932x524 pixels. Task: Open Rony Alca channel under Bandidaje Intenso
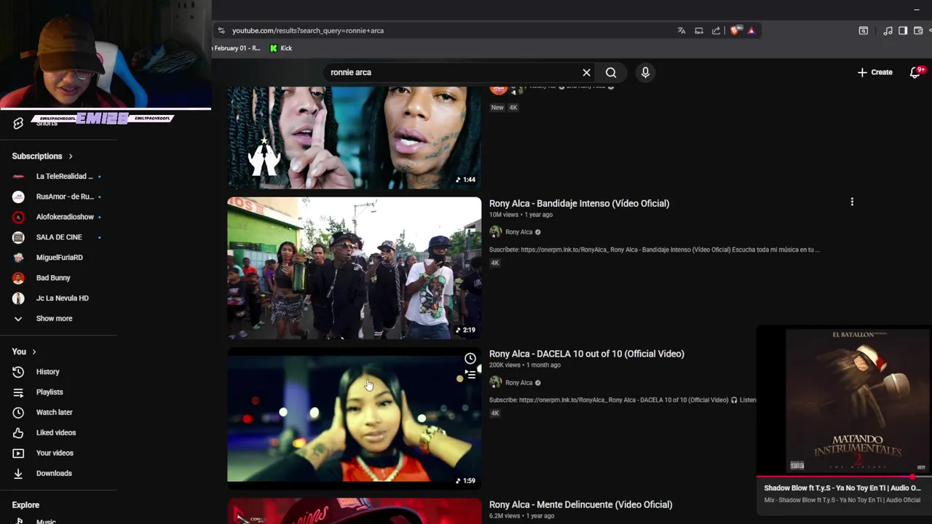tap(518, 232)
